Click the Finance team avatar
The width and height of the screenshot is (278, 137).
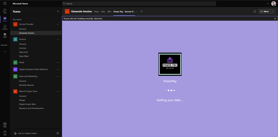[15, 39]
